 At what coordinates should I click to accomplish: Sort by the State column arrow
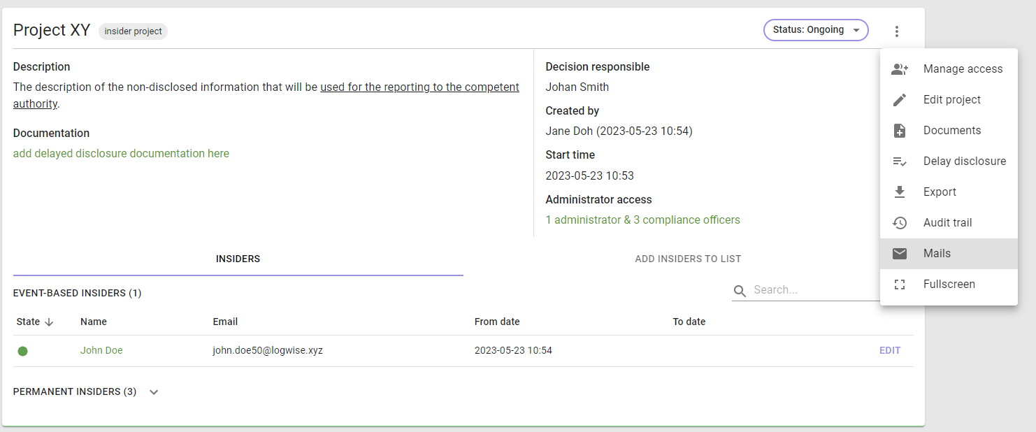coord(49,322)
